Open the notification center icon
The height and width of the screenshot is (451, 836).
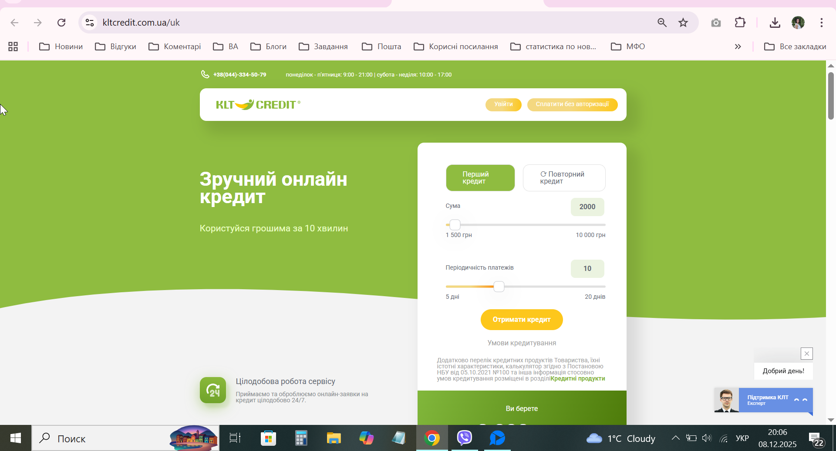(816, 438)
